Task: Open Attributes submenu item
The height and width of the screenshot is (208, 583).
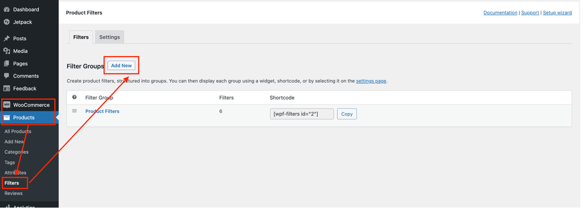Action: point(15,173)
